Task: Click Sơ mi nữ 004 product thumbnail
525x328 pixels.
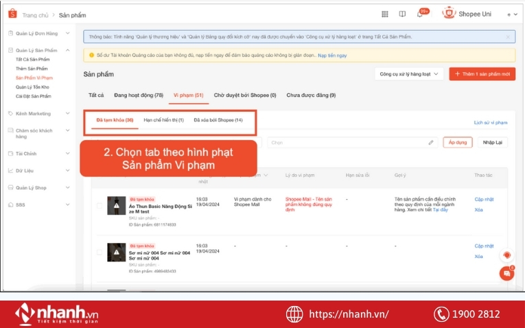Action: 116,253
